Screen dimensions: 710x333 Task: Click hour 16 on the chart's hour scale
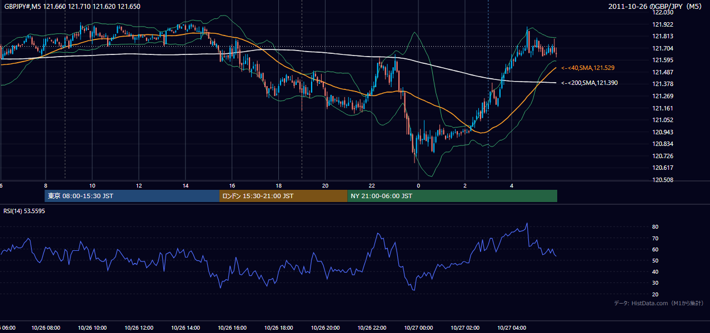[x=232, y=185]
